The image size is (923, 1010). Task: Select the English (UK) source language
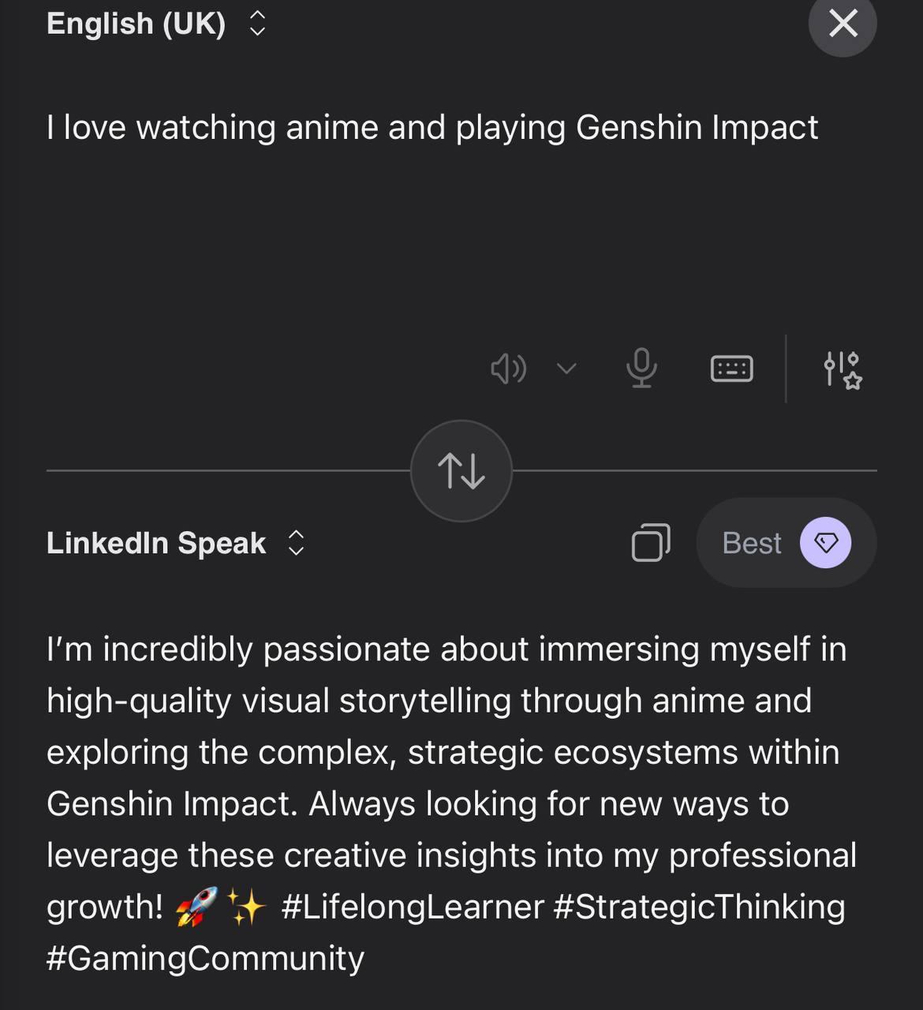point(136,24)
